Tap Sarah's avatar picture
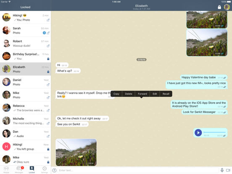 pyautogui.click(x=6, y=30)
